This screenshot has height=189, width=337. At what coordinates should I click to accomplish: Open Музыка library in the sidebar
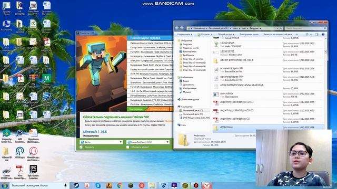click(x=185, y=92)
